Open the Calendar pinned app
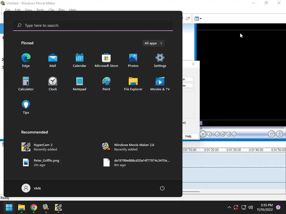 [x=80, y=60]
